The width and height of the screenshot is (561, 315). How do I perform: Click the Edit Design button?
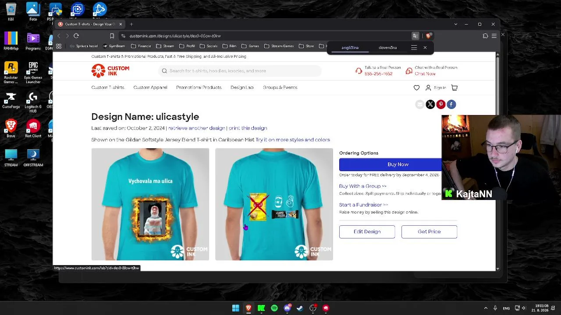pyautogui.click(x=367, y=232)
